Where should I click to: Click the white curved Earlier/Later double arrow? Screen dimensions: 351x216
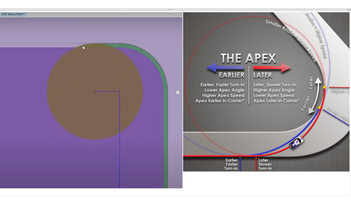coord(313,95)
